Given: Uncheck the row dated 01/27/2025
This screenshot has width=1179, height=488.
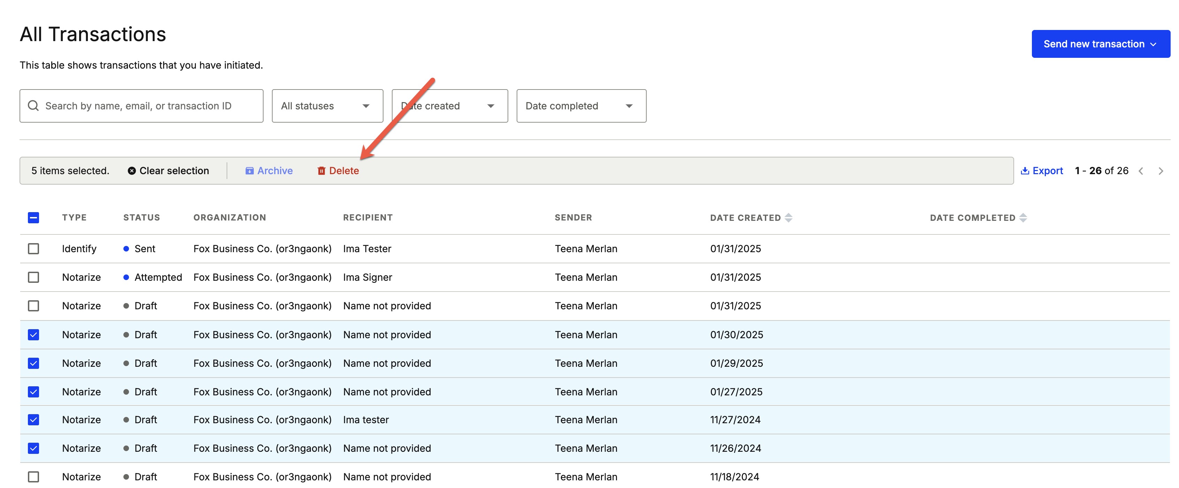Looking at the screenshot, I should coord(33,392).
